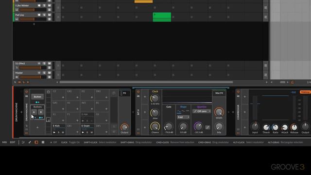Switch to the EDIT panel tab

(13, 142)
